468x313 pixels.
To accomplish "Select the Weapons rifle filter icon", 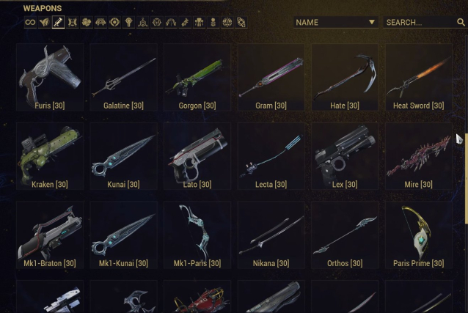I will pos(59,23).
